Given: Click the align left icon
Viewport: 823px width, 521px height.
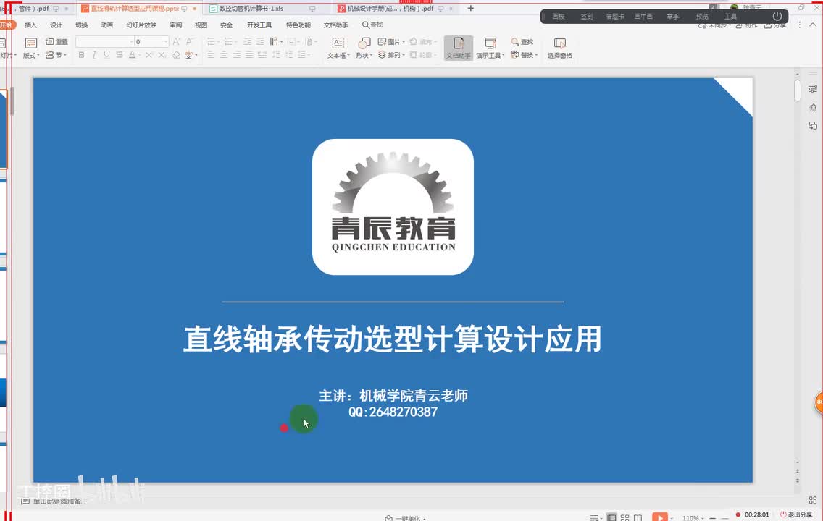Looking at the screenshot, I should (x=211, y=54).
